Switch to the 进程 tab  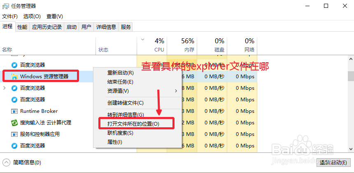click(x=7, y=27)
